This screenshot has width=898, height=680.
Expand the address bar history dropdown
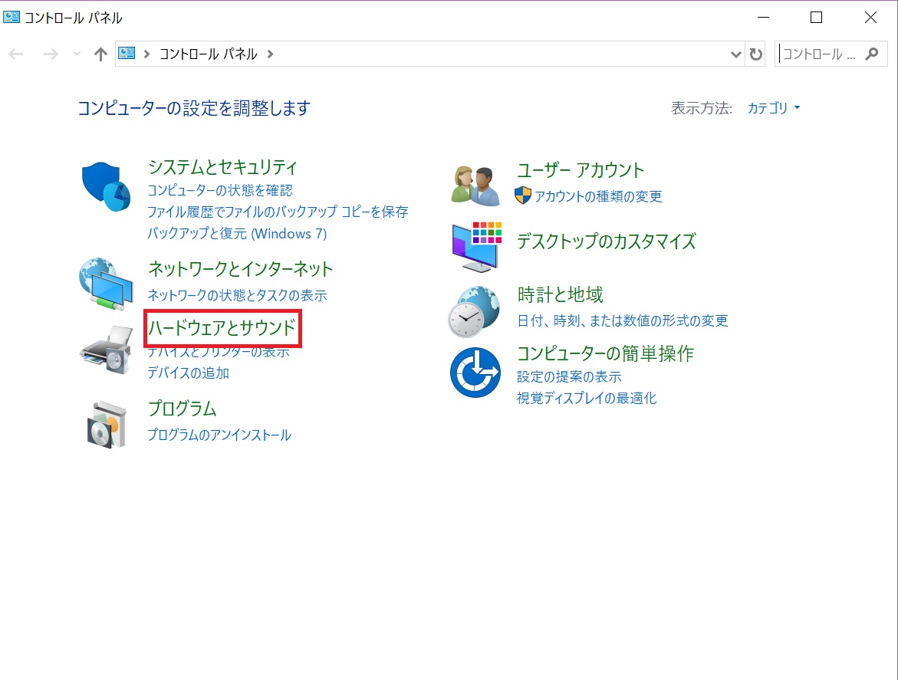(736, 54)
